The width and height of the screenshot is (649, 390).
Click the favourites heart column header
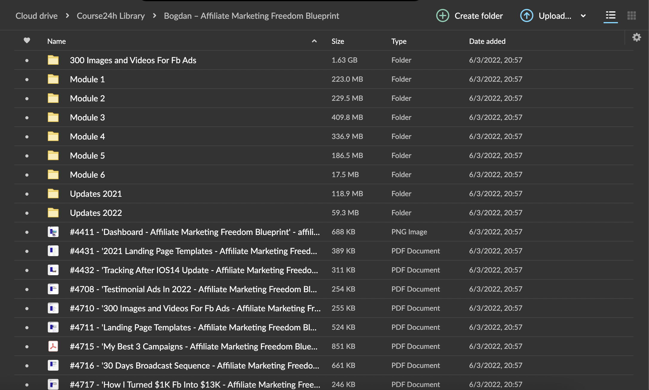tap(27, 40)
